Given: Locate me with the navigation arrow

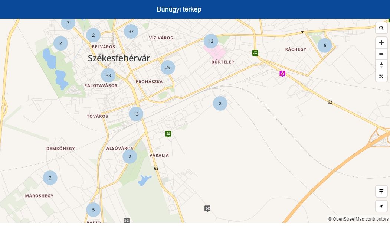Looking at the screenshot, I should (x=381, y=206).
